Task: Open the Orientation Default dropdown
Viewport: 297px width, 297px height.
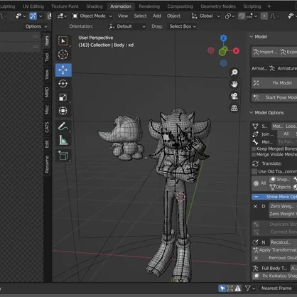Action: click(x=127, y=26)
